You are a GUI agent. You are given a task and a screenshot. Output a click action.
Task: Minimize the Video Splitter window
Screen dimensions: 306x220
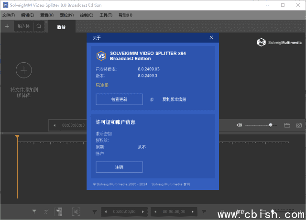point(268,5)
